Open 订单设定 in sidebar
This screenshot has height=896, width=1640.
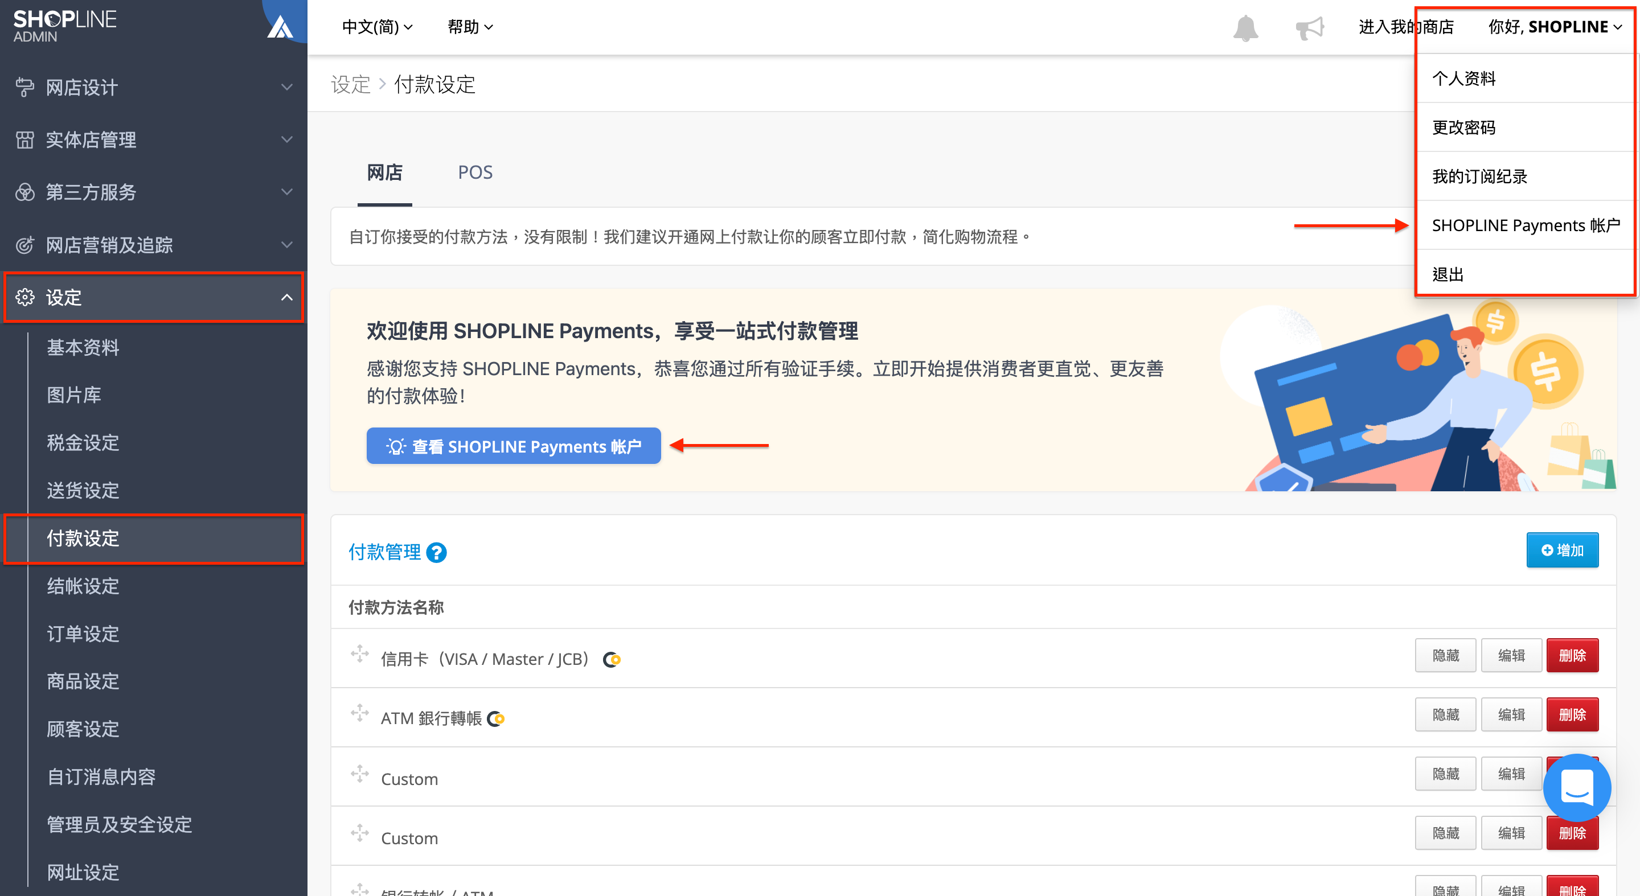(83, 634)
